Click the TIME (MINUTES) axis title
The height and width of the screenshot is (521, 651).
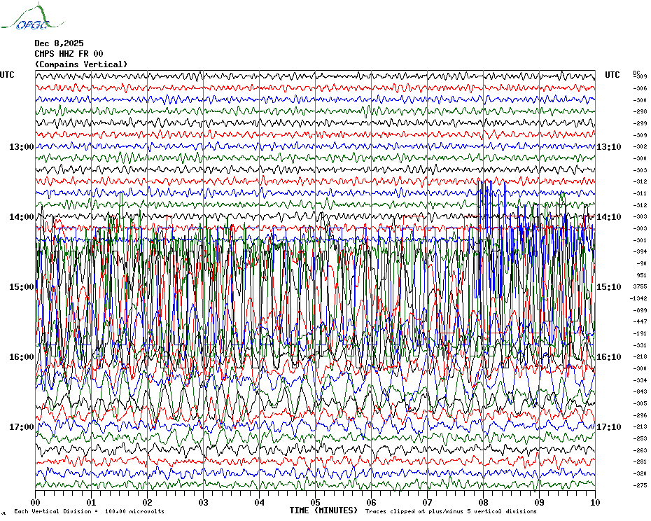[323, 510]
